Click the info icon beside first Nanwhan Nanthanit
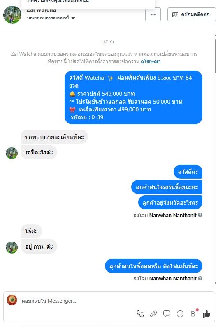 200,215
